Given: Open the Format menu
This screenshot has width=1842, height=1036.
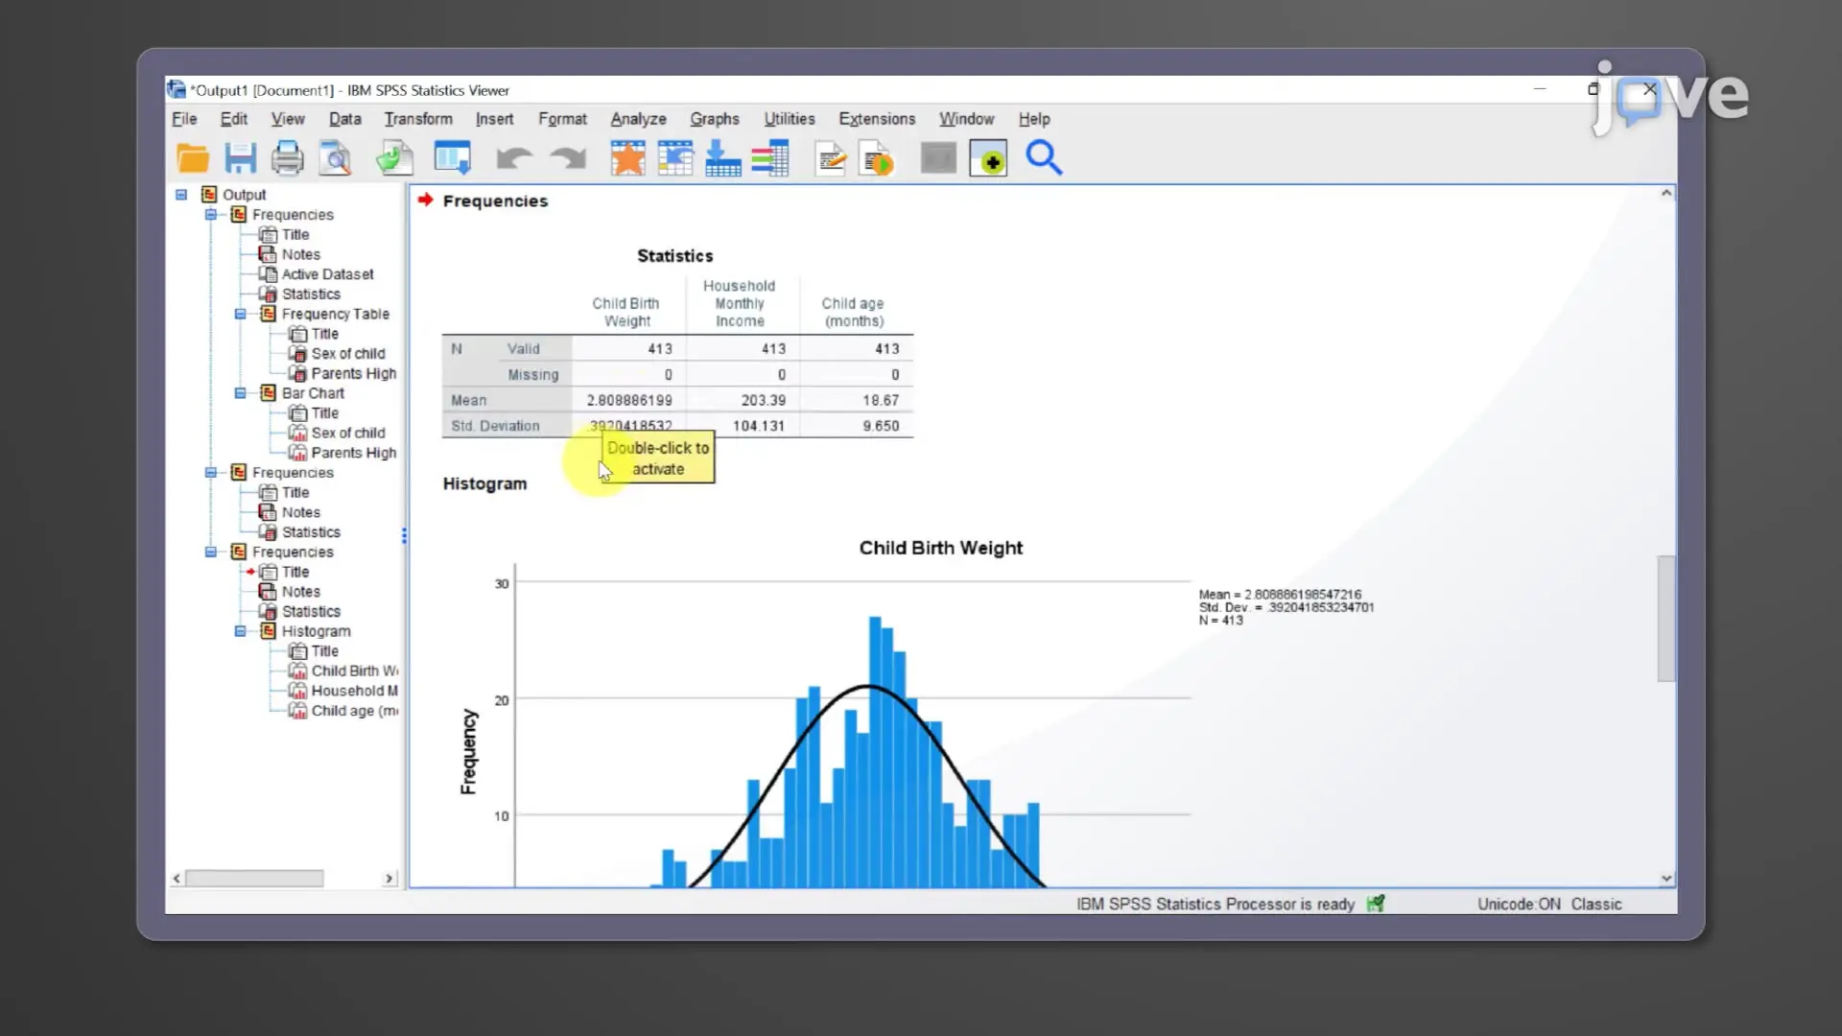Looking at the screenshot, I should point(562,119).
